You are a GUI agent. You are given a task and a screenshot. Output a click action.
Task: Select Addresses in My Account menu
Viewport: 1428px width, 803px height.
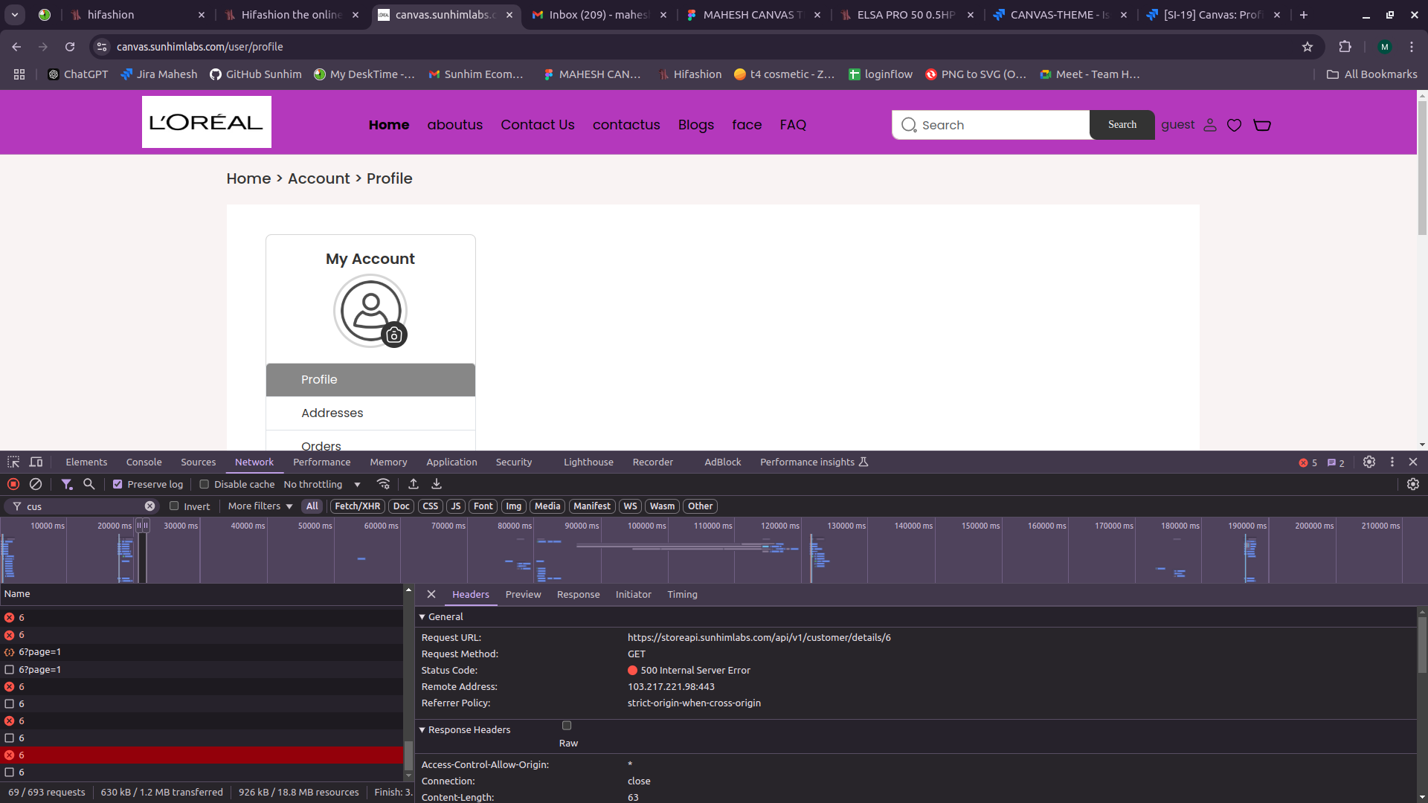tap(370, 413)
